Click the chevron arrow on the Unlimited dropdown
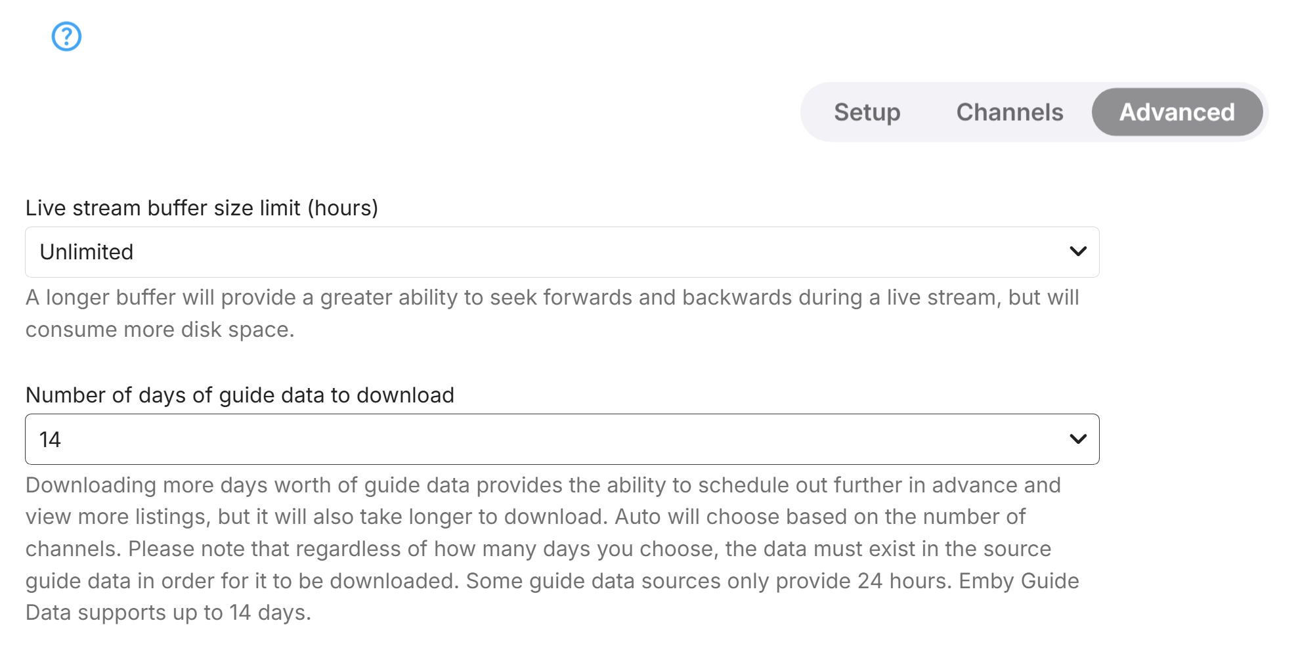Image resolution: width=1300 pixels, height=648 pixels. point(1077,251)
